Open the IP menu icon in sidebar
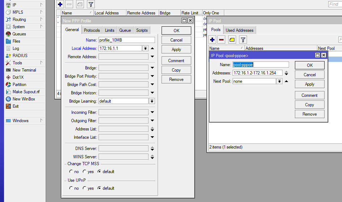Image resolution: width=342 pixels, height=202 pixels. coord(8,5)
